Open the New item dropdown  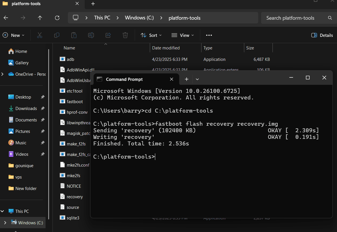(x=13, y=35)
